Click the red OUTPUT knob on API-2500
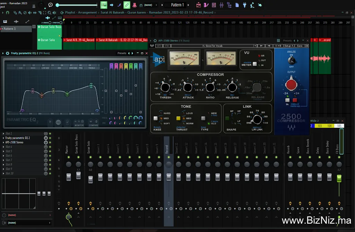The width and height of the screenshot is (355, 232). 291,84
